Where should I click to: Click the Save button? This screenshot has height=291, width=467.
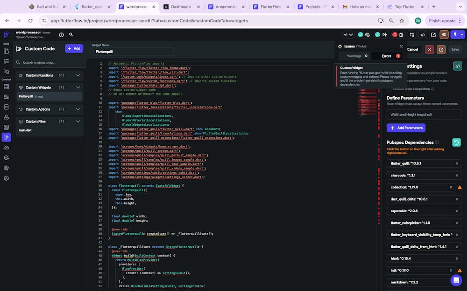tap(455, 50)
